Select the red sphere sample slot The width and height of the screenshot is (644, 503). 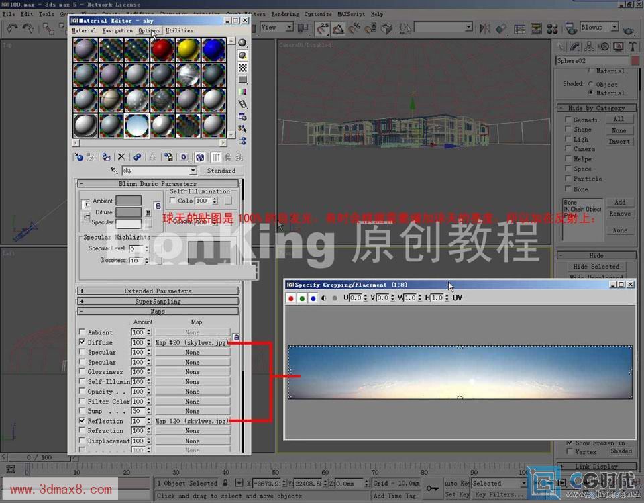point(162,50)
